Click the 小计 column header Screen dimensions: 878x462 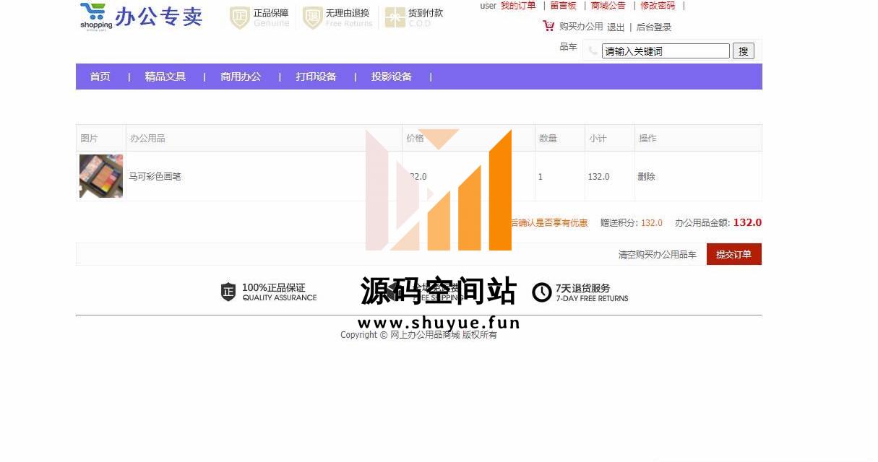tap(598, 138)
